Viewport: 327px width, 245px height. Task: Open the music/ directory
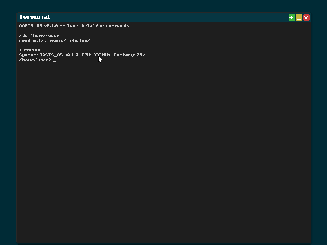(57, 40)
